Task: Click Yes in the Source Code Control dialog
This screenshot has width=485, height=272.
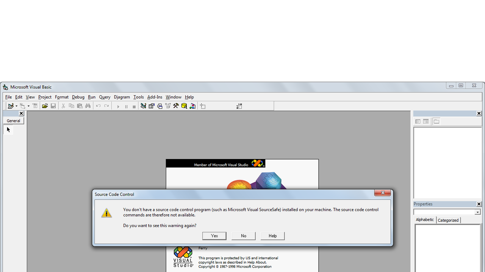Action: click(x=214, y=236)
